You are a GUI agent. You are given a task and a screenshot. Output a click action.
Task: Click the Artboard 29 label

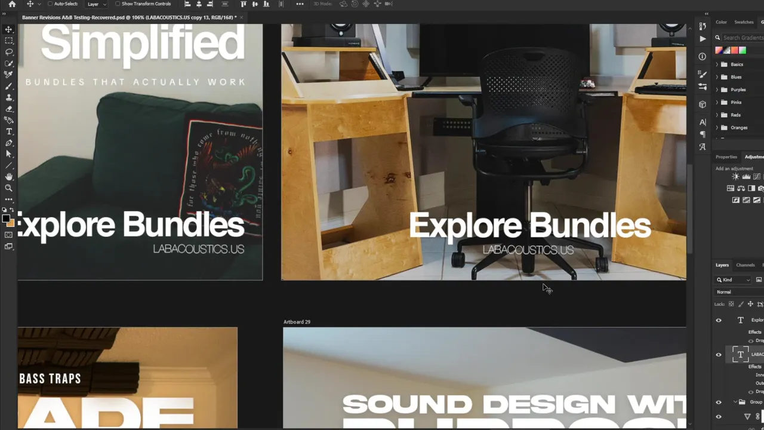[x=297, y=322]
